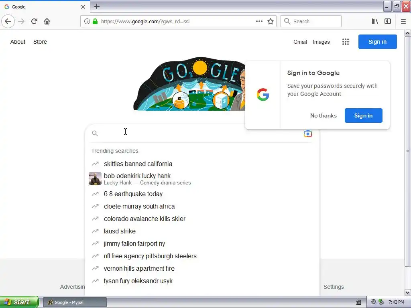Open a new tab with plus button
Screen dimensions: 411x308
coord(97,6)
